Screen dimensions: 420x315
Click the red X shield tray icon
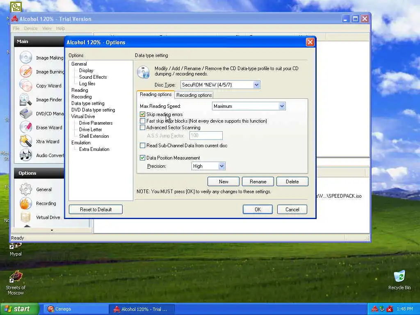pos(390,309)
